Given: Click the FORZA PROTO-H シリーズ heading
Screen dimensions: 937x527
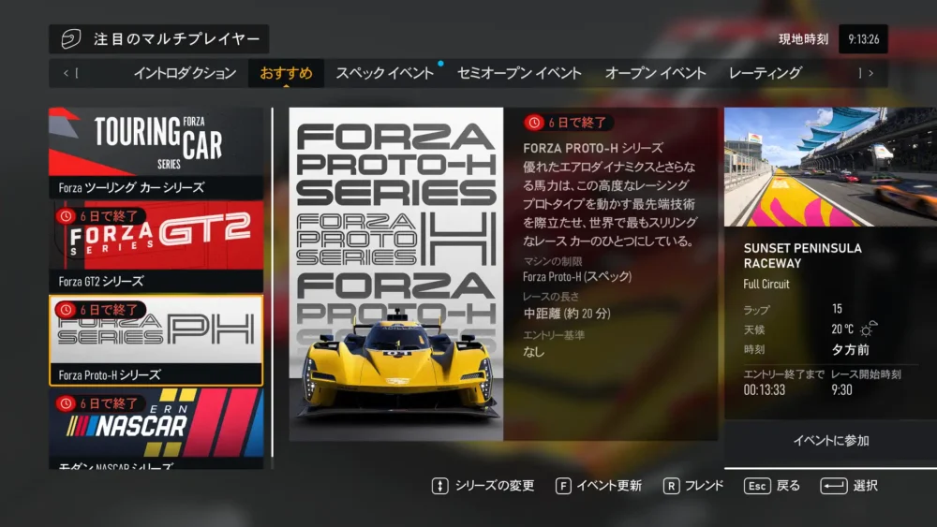Looking at the screenshot, I should tap(593, 148).
